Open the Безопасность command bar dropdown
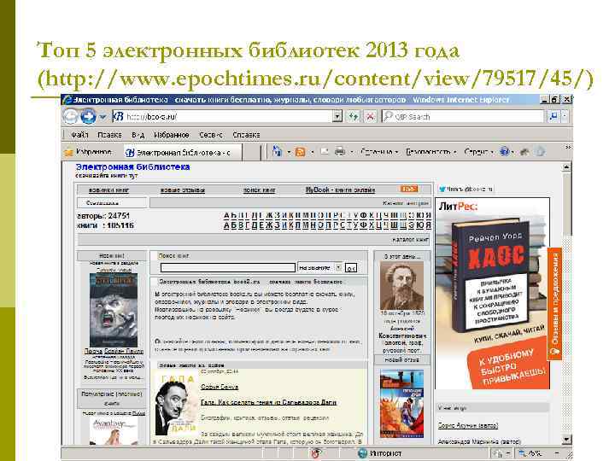The image size is (615, 461). (430, 152)
